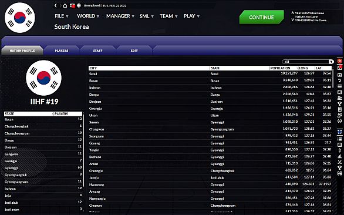The width and height of the screenshot is (344, 215).
Task: Click the South Korea flag logo top-left
Action: [x=20, y=18]
